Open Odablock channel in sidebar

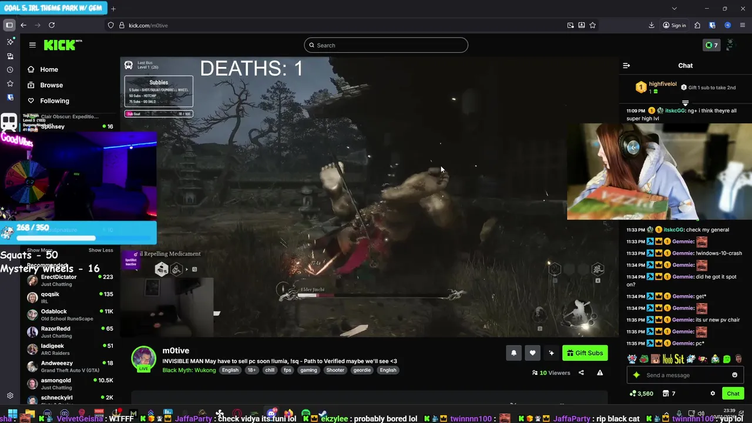tap(70, 315)
